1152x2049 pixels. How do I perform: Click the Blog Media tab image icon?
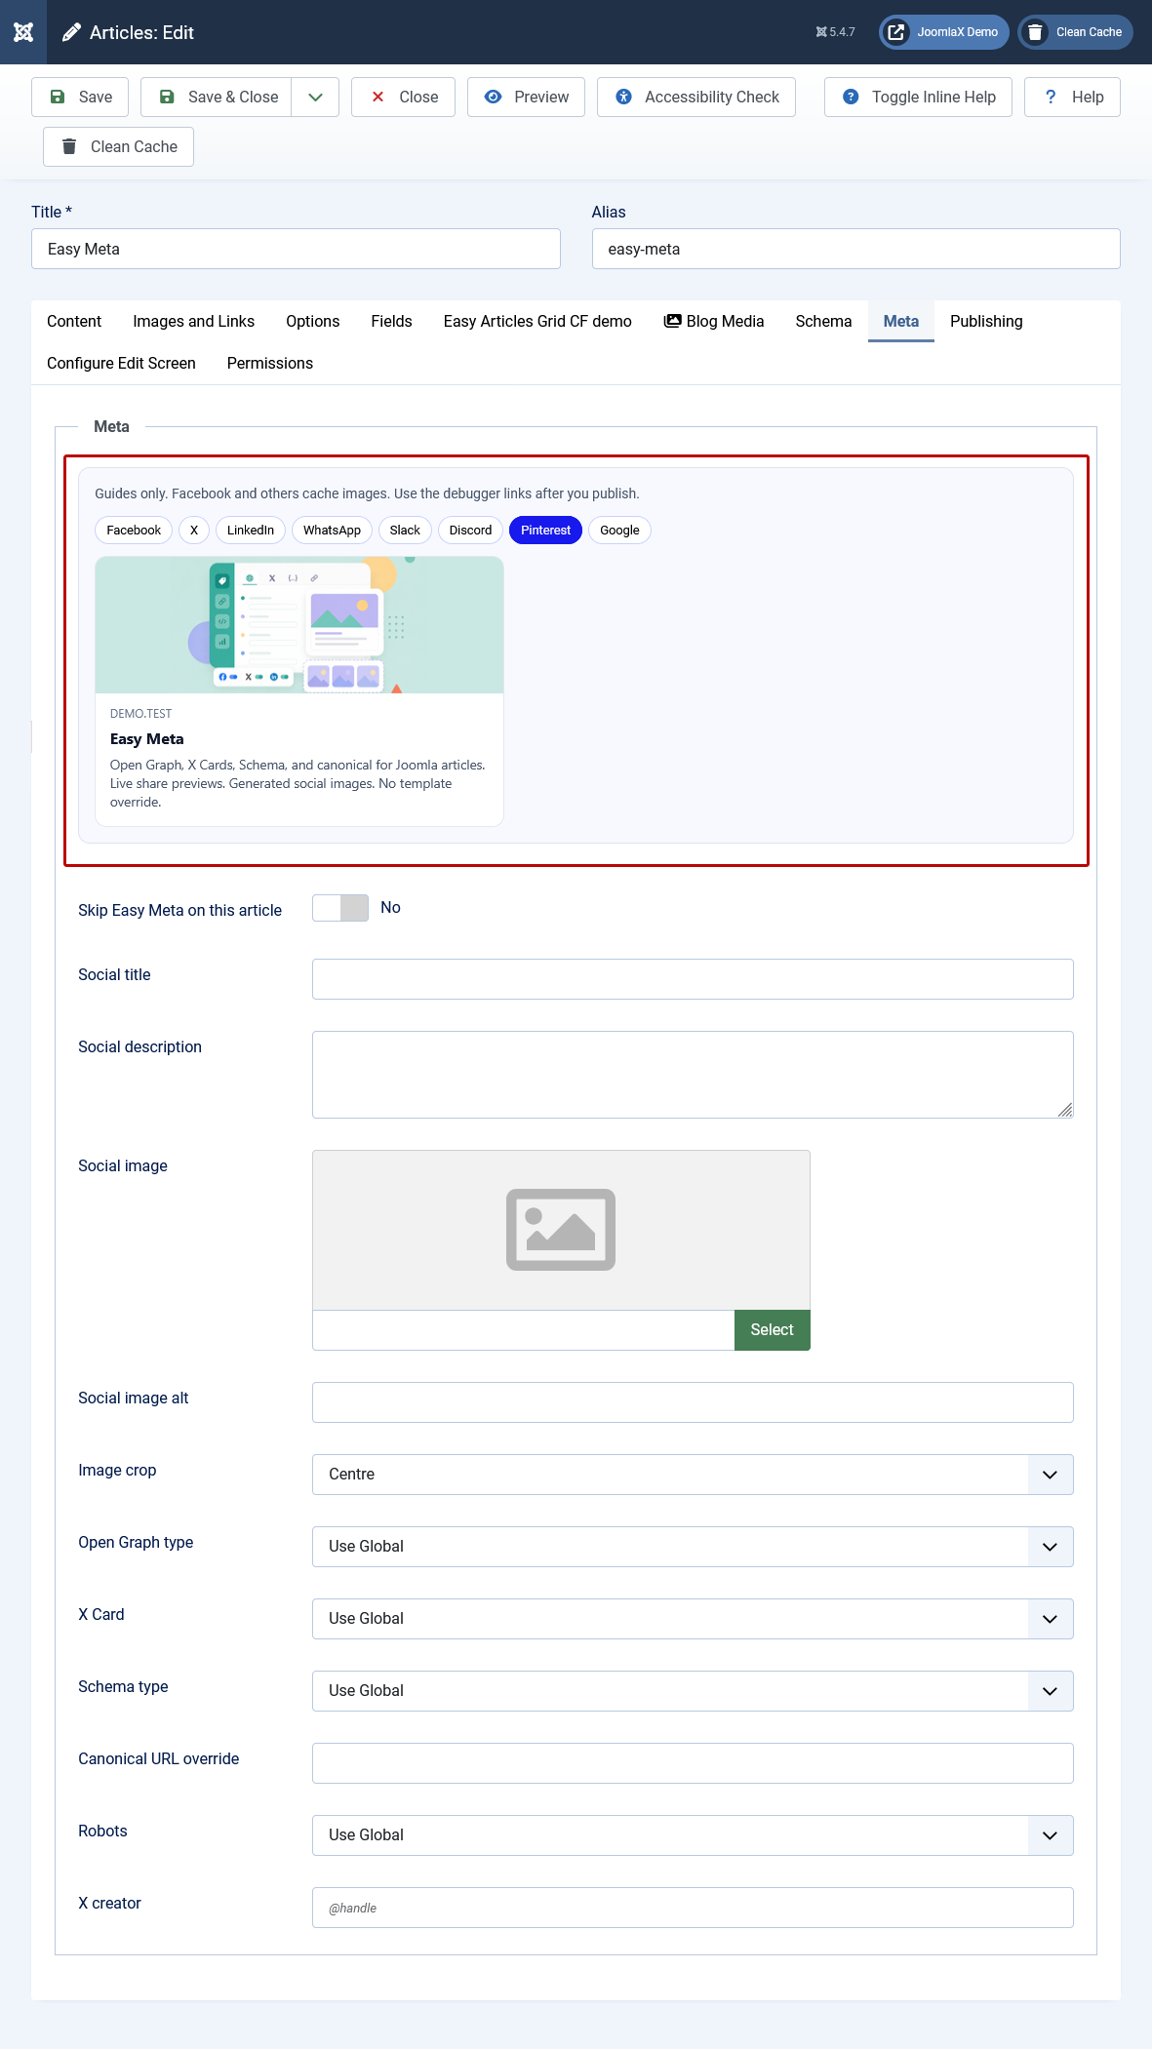(x=672, y=321)
